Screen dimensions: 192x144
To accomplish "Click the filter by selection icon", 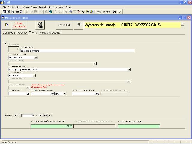I will click(66, 12).
